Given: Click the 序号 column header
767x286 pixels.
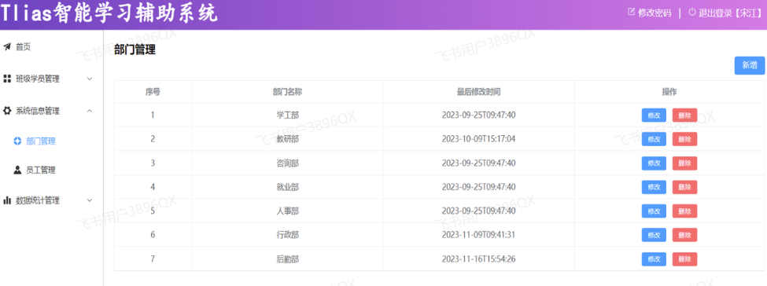Looking at the screenshot, I should 153,91.
